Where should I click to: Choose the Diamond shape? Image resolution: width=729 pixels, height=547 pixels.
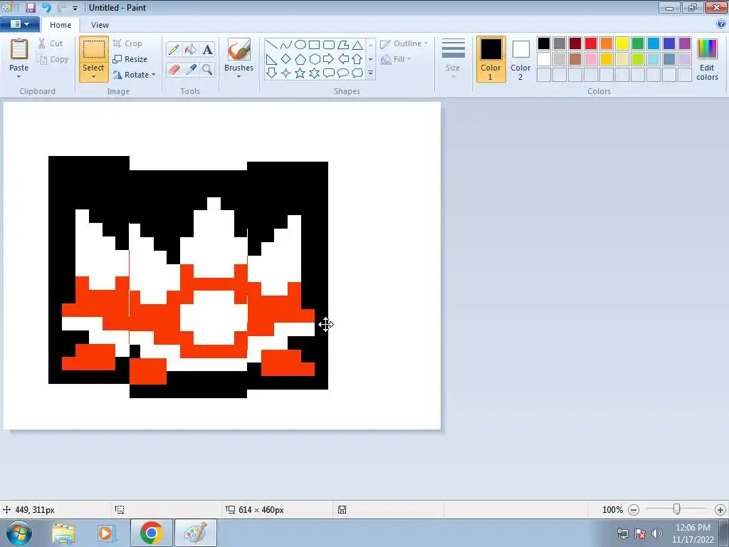coord(286,59)
